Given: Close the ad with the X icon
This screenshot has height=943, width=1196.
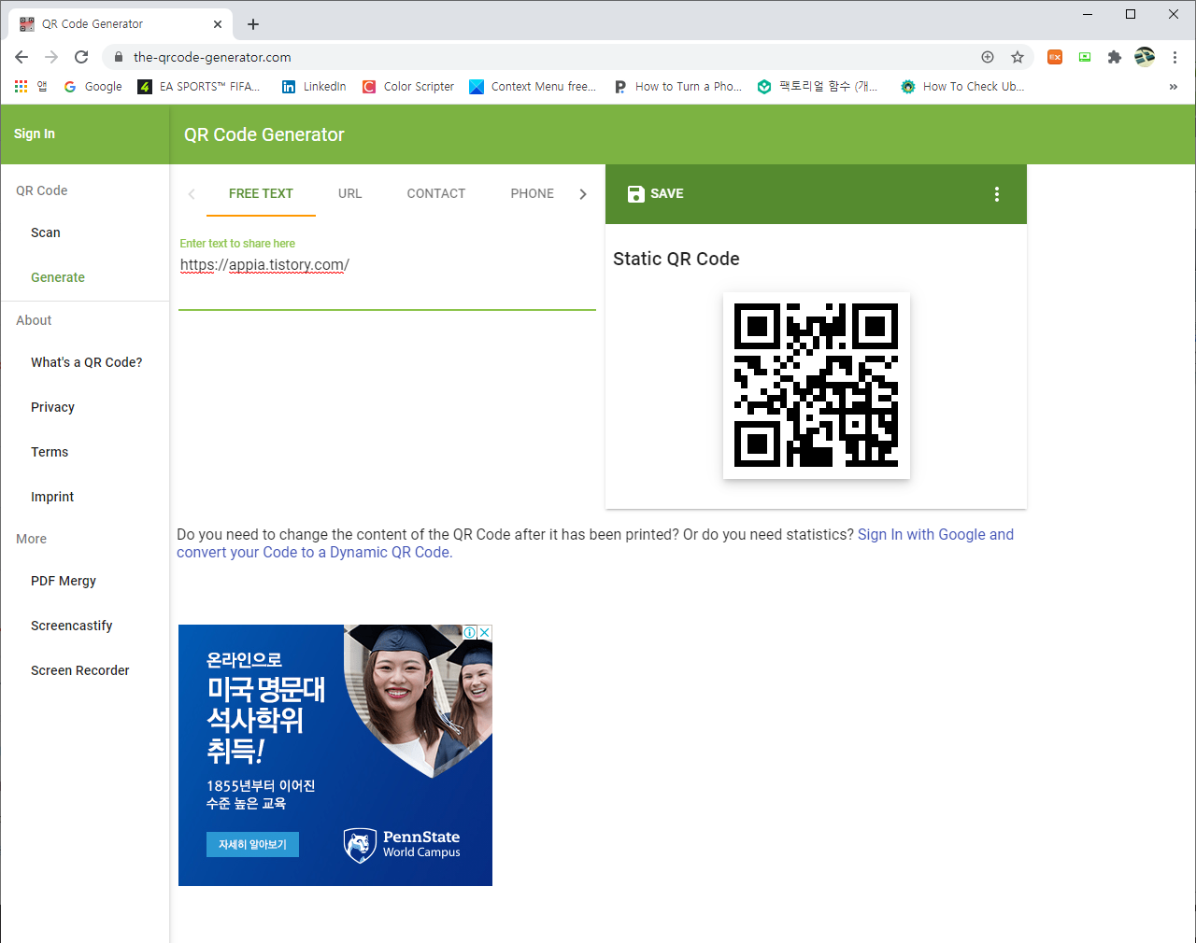Looking at the screenshot, I should [485, 632].
